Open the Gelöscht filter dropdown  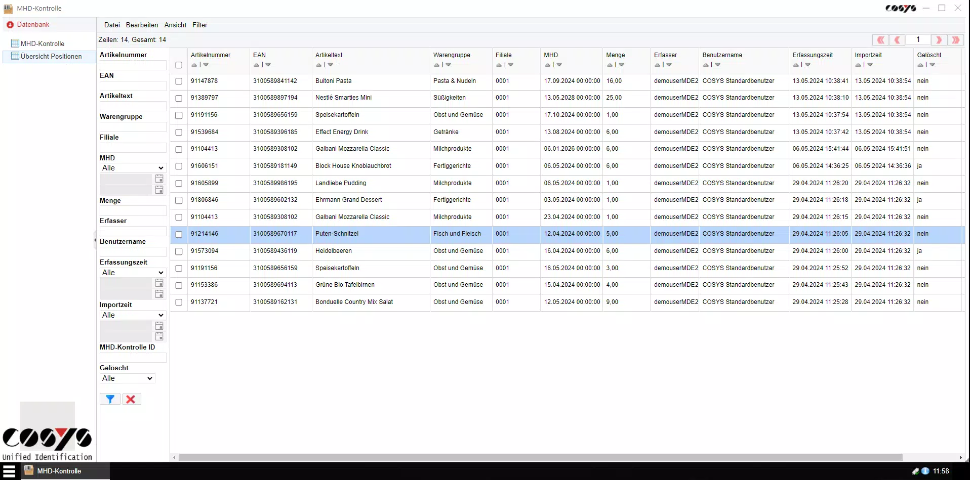pyautogui.click(x=127, y=378)
